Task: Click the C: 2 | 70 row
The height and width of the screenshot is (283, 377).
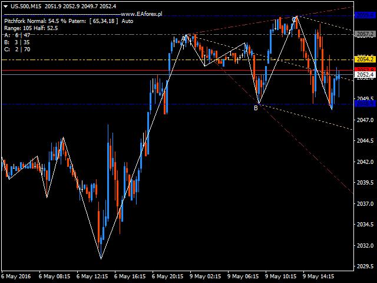Action: [x=17, y=50]
